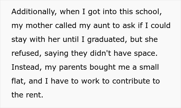Select the word "parents" in the text

tap(73, 68)
